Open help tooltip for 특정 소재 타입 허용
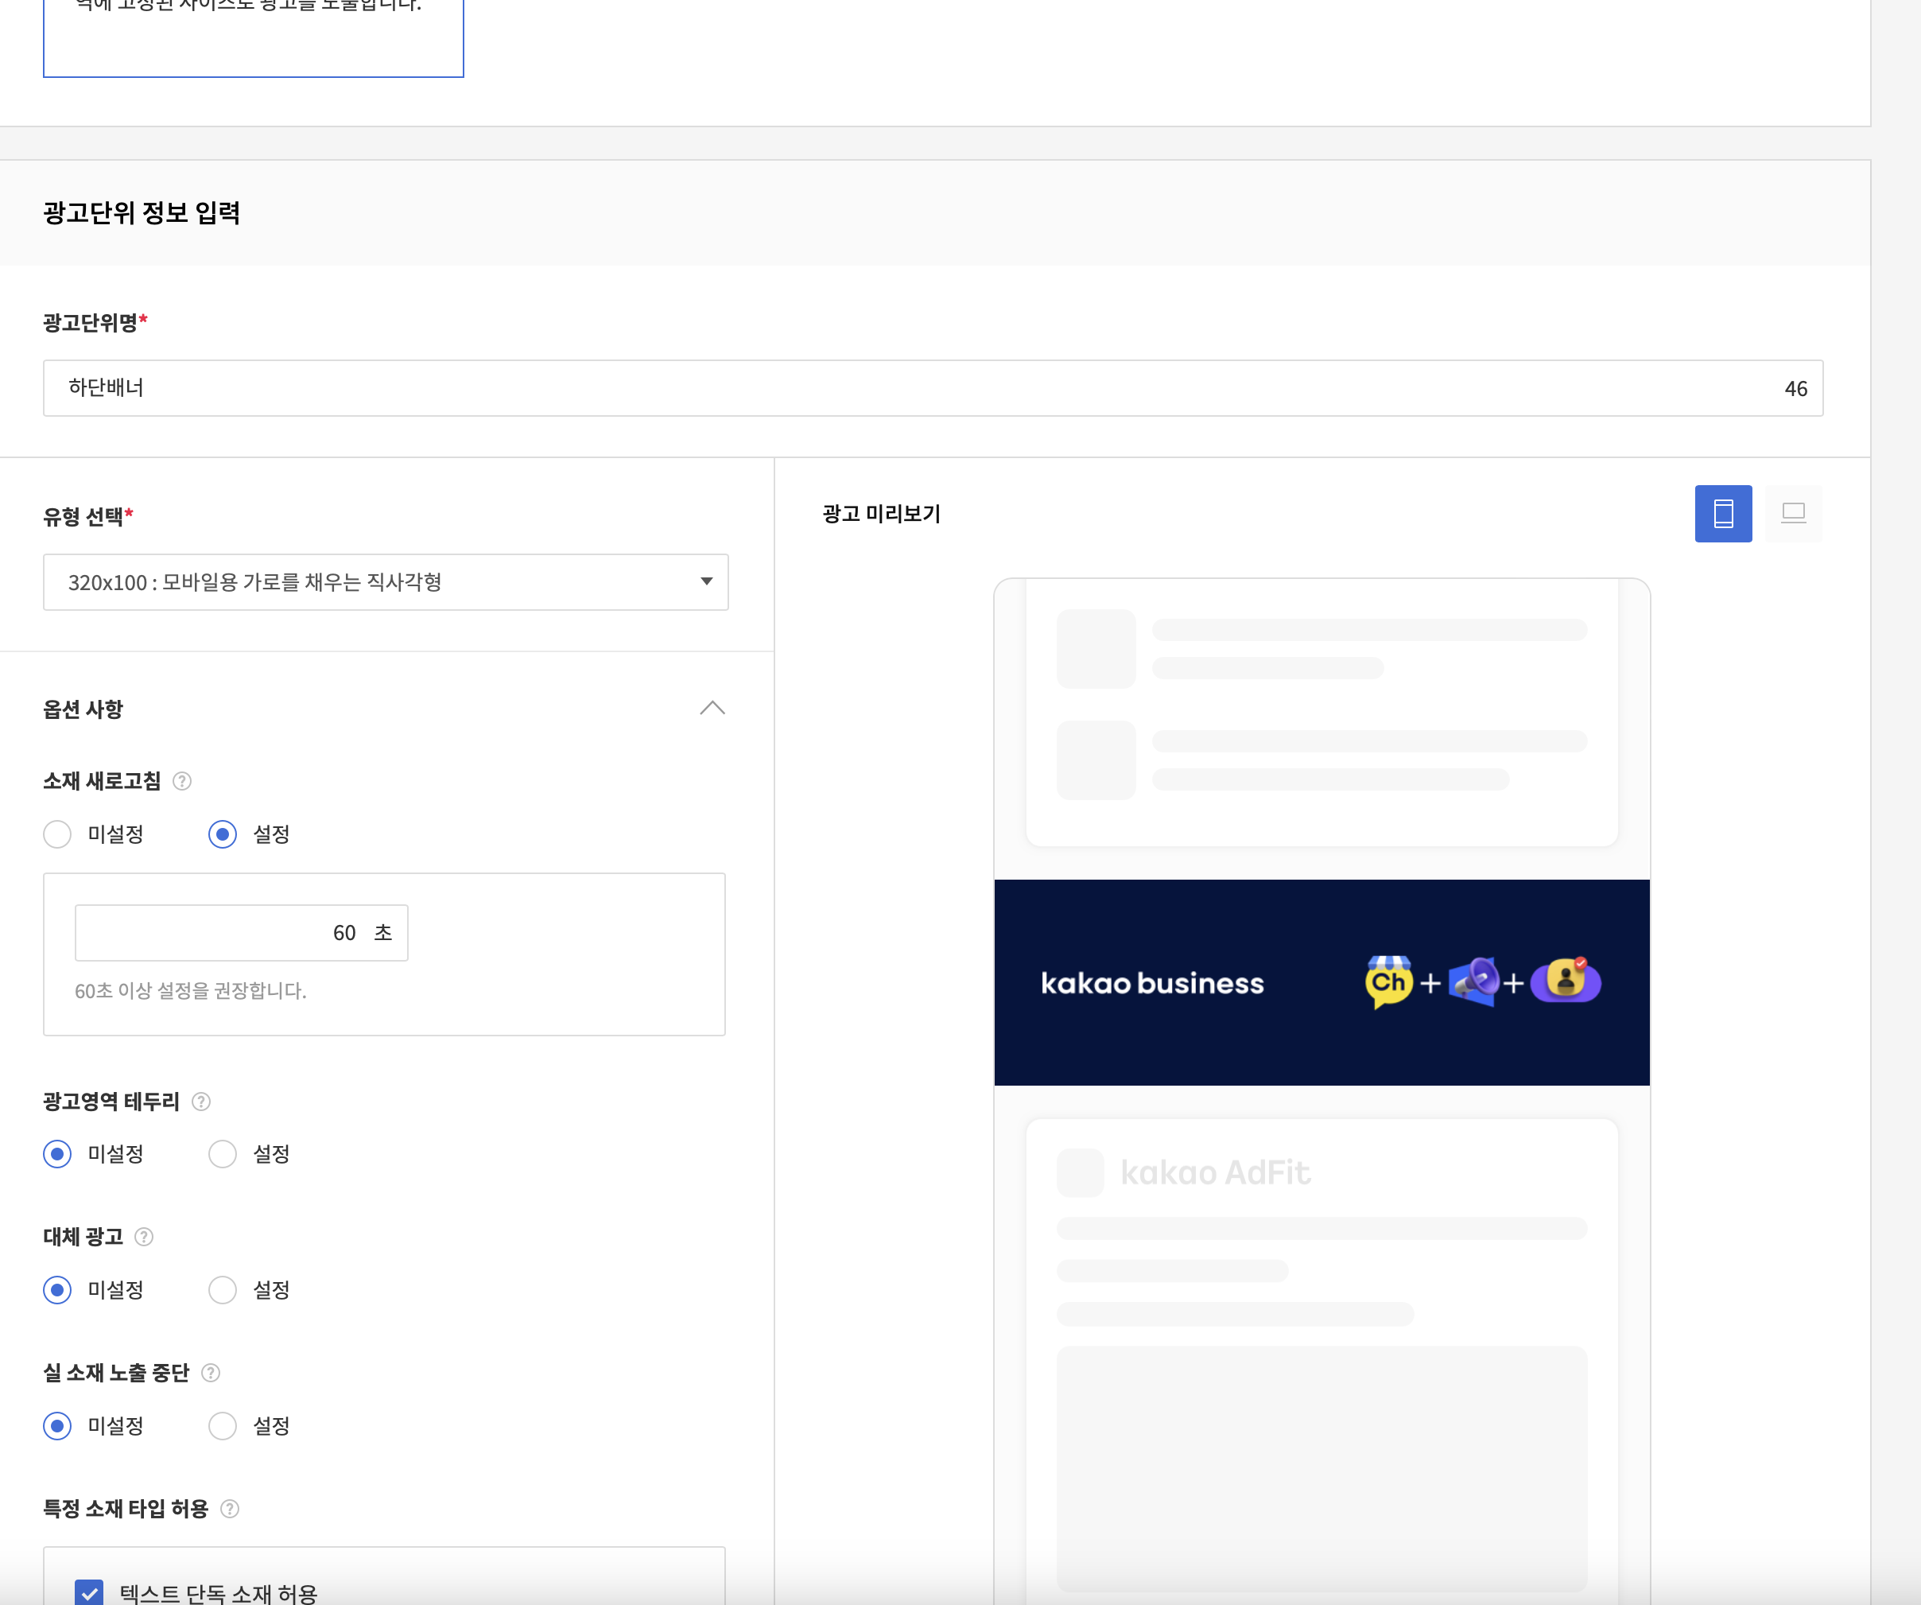Screen dimensions: 1921x1605 point(230,1508)
